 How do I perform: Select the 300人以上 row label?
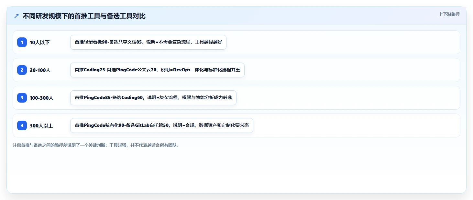(x=41, y=125)
